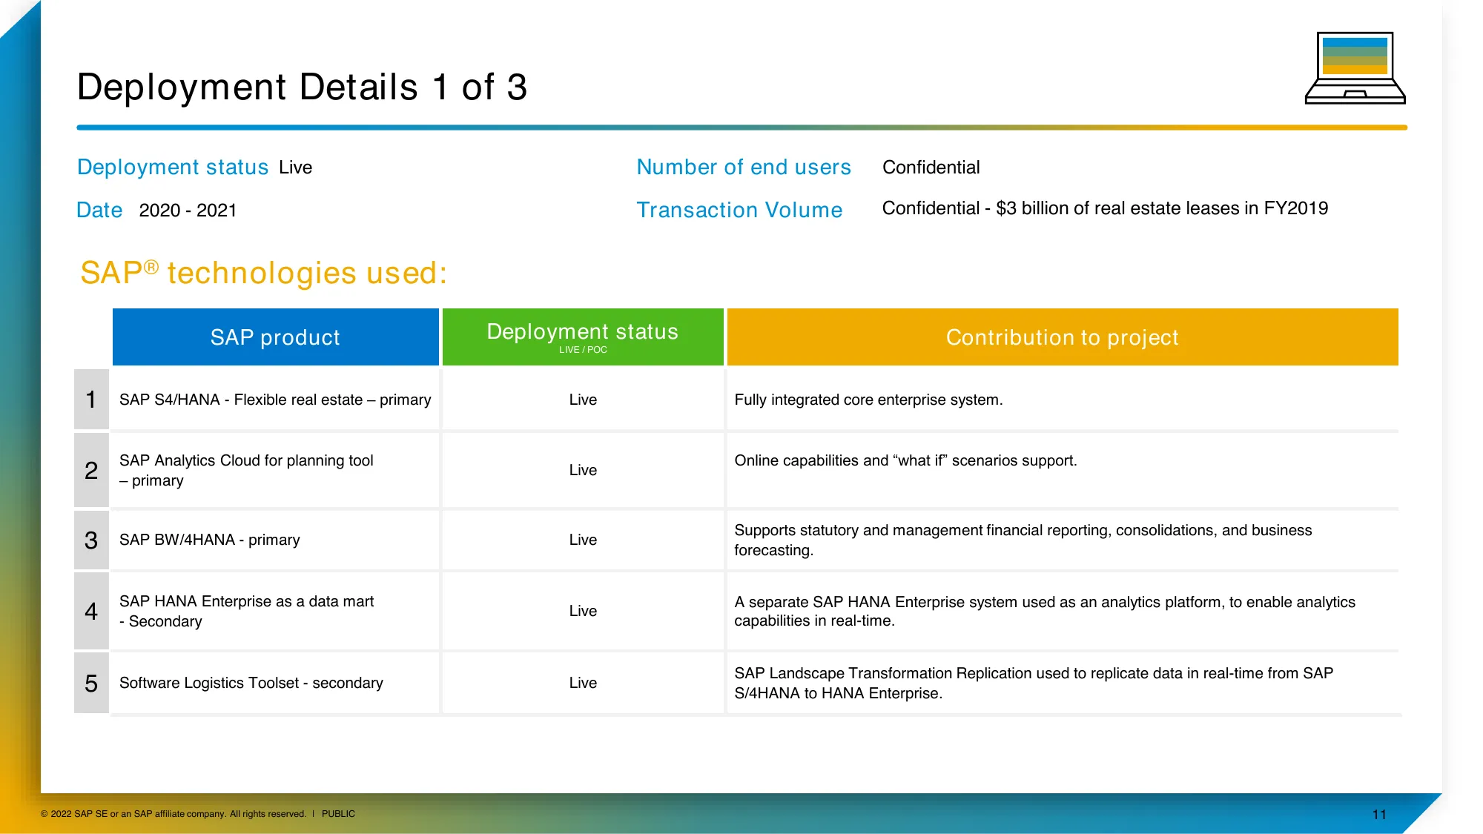Select 'Supports statutory and management financial reporting' text
The height and width of the screenshot is (834, 1483).
click(x=1023, y=540)
